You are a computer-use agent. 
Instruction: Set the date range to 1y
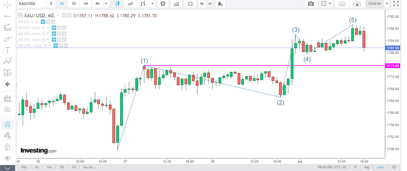pos(37,167)
